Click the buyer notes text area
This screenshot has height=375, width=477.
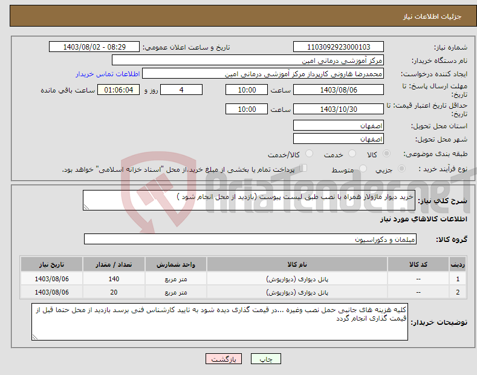[219, 322]
